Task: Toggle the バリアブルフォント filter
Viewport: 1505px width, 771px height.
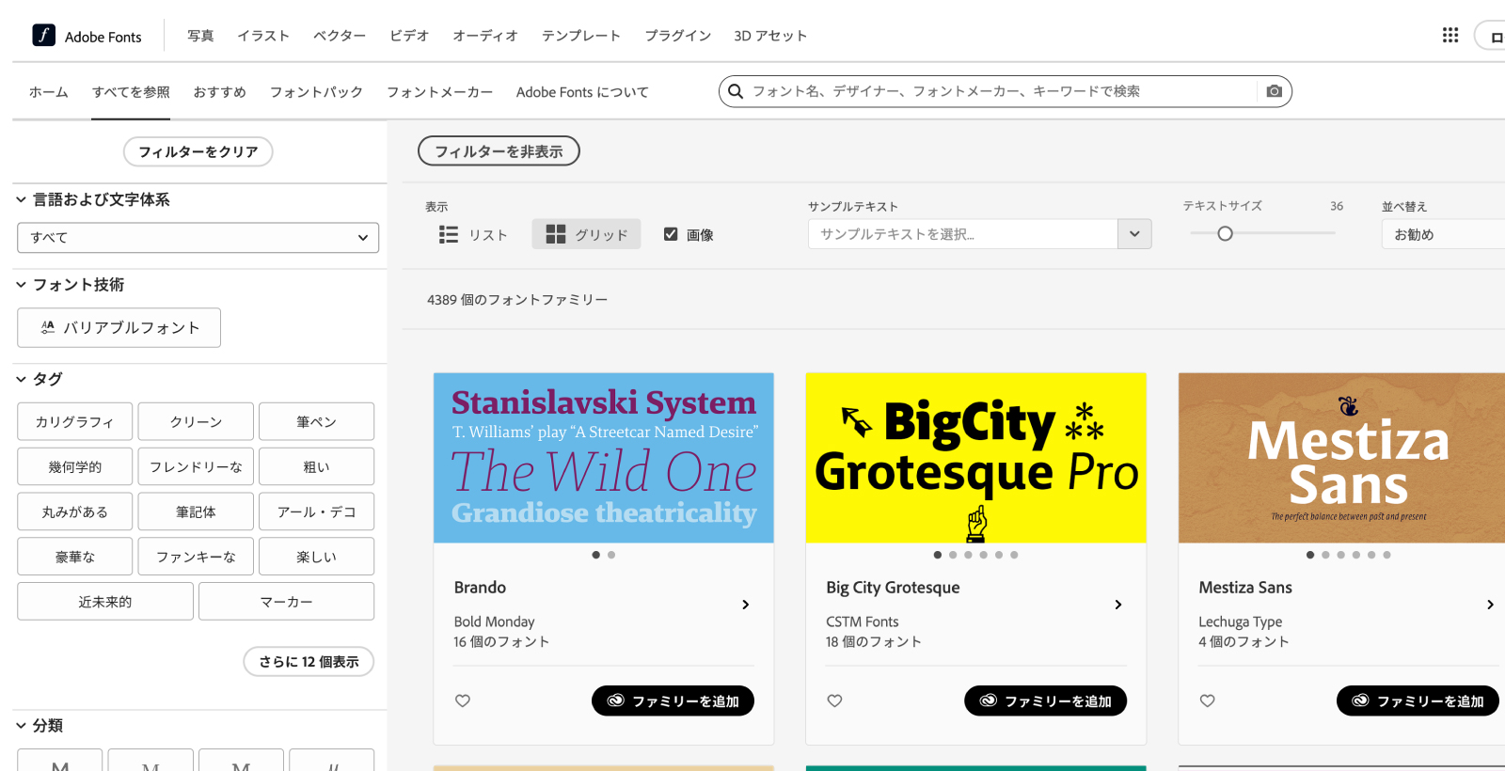Action: [x=119, y=328]
